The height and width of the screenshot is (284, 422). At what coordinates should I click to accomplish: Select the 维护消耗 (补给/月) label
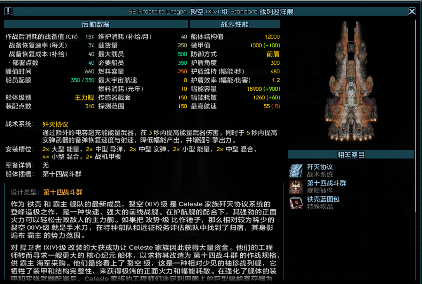125,37
